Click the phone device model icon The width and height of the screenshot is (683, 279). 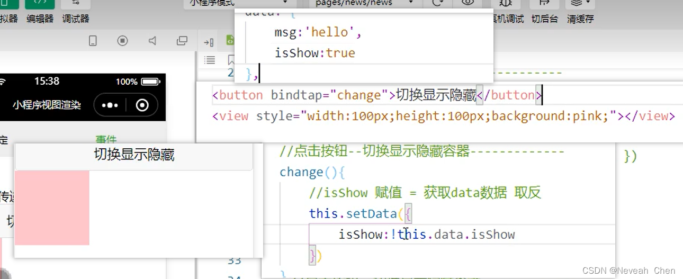point(93,41)
